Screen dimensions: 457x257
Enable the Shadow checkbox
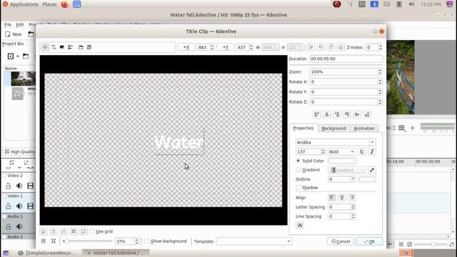[298, 188]
